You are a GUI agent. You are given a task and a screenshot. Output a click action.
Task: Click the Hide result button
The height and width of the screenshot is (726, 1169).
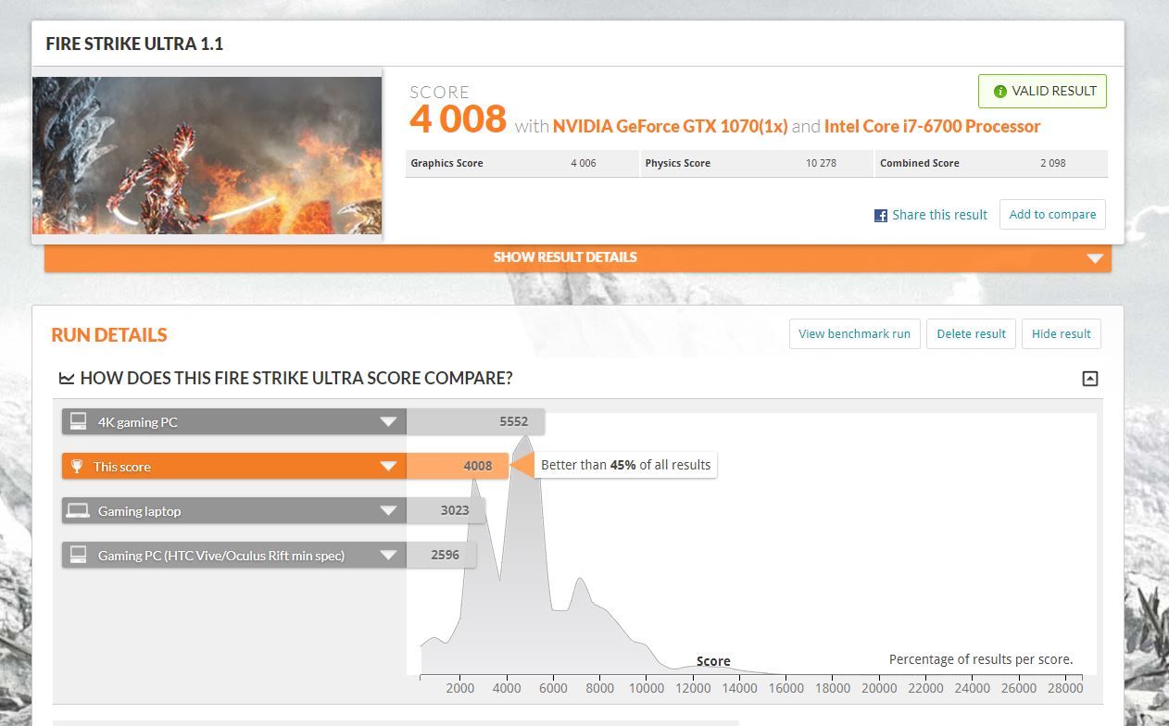pyautogui.click(x=1062, y=334)
